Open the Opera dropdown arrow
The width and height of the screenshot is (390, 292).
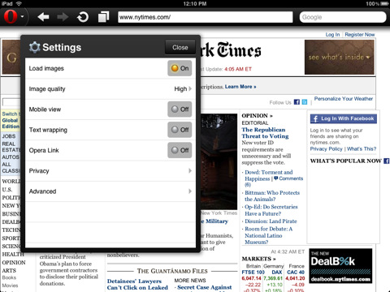click(22, 17)
